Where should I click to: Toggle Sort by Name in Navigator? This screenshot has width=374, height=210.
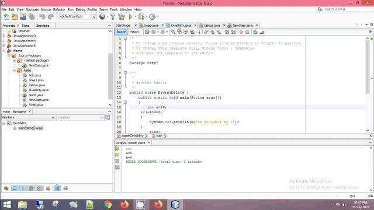57,188
